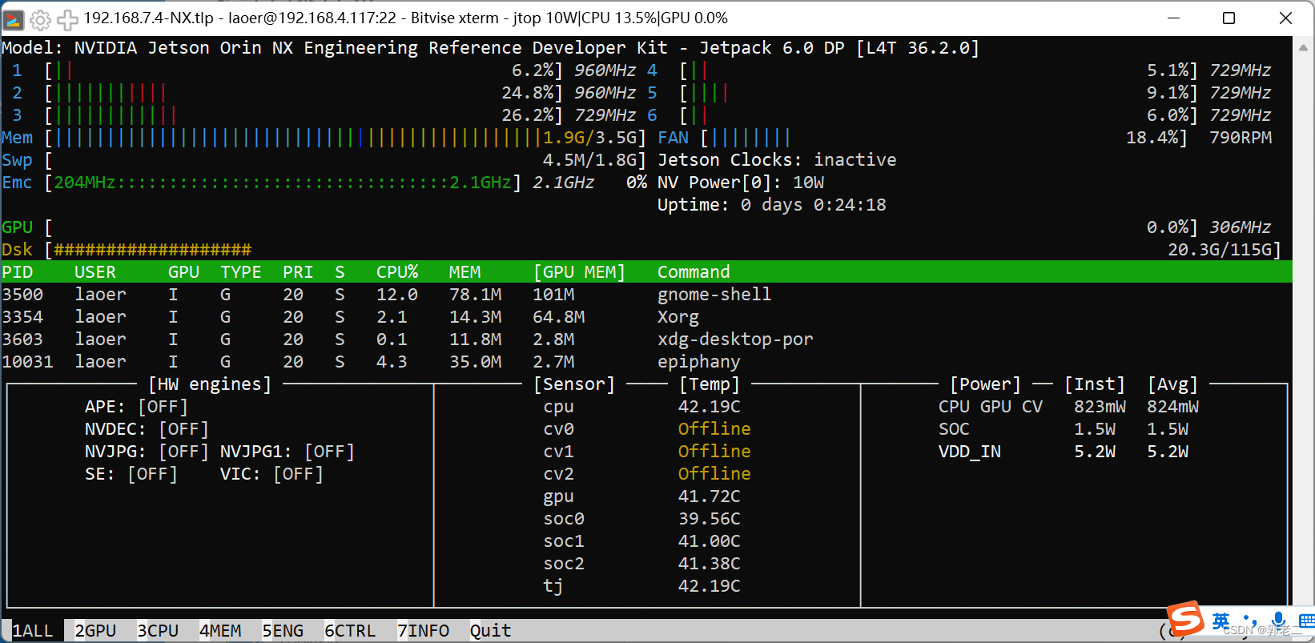This screenshot has width=1315, height=643.
Task: Open the 3CPU tab
Action: [158, 631]
